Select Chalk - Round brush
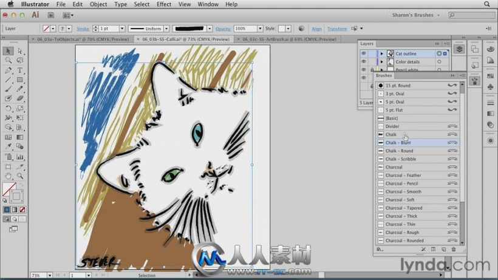 click(x=418, y=151)
